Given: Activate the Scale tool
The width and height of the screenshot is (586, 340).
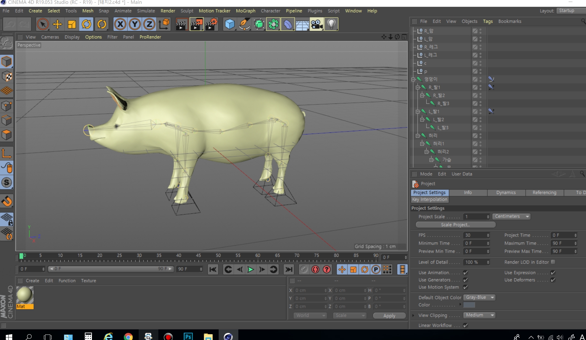Looking at the screenshot, I should click(72, 24).
